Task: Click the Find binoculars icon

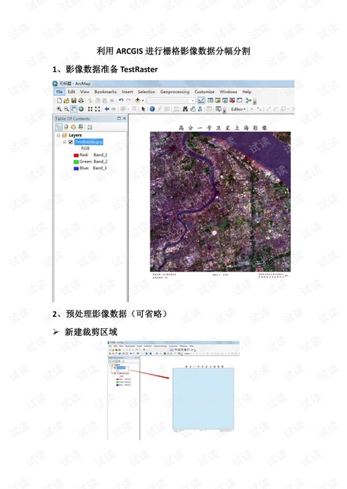Action: point(185,109)
